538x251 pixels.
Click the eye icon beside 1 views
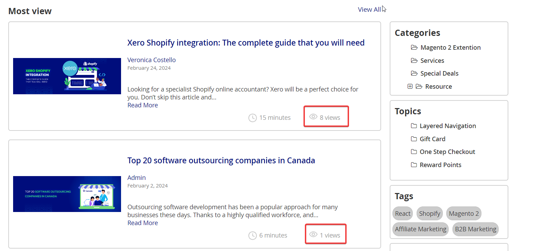313,235
